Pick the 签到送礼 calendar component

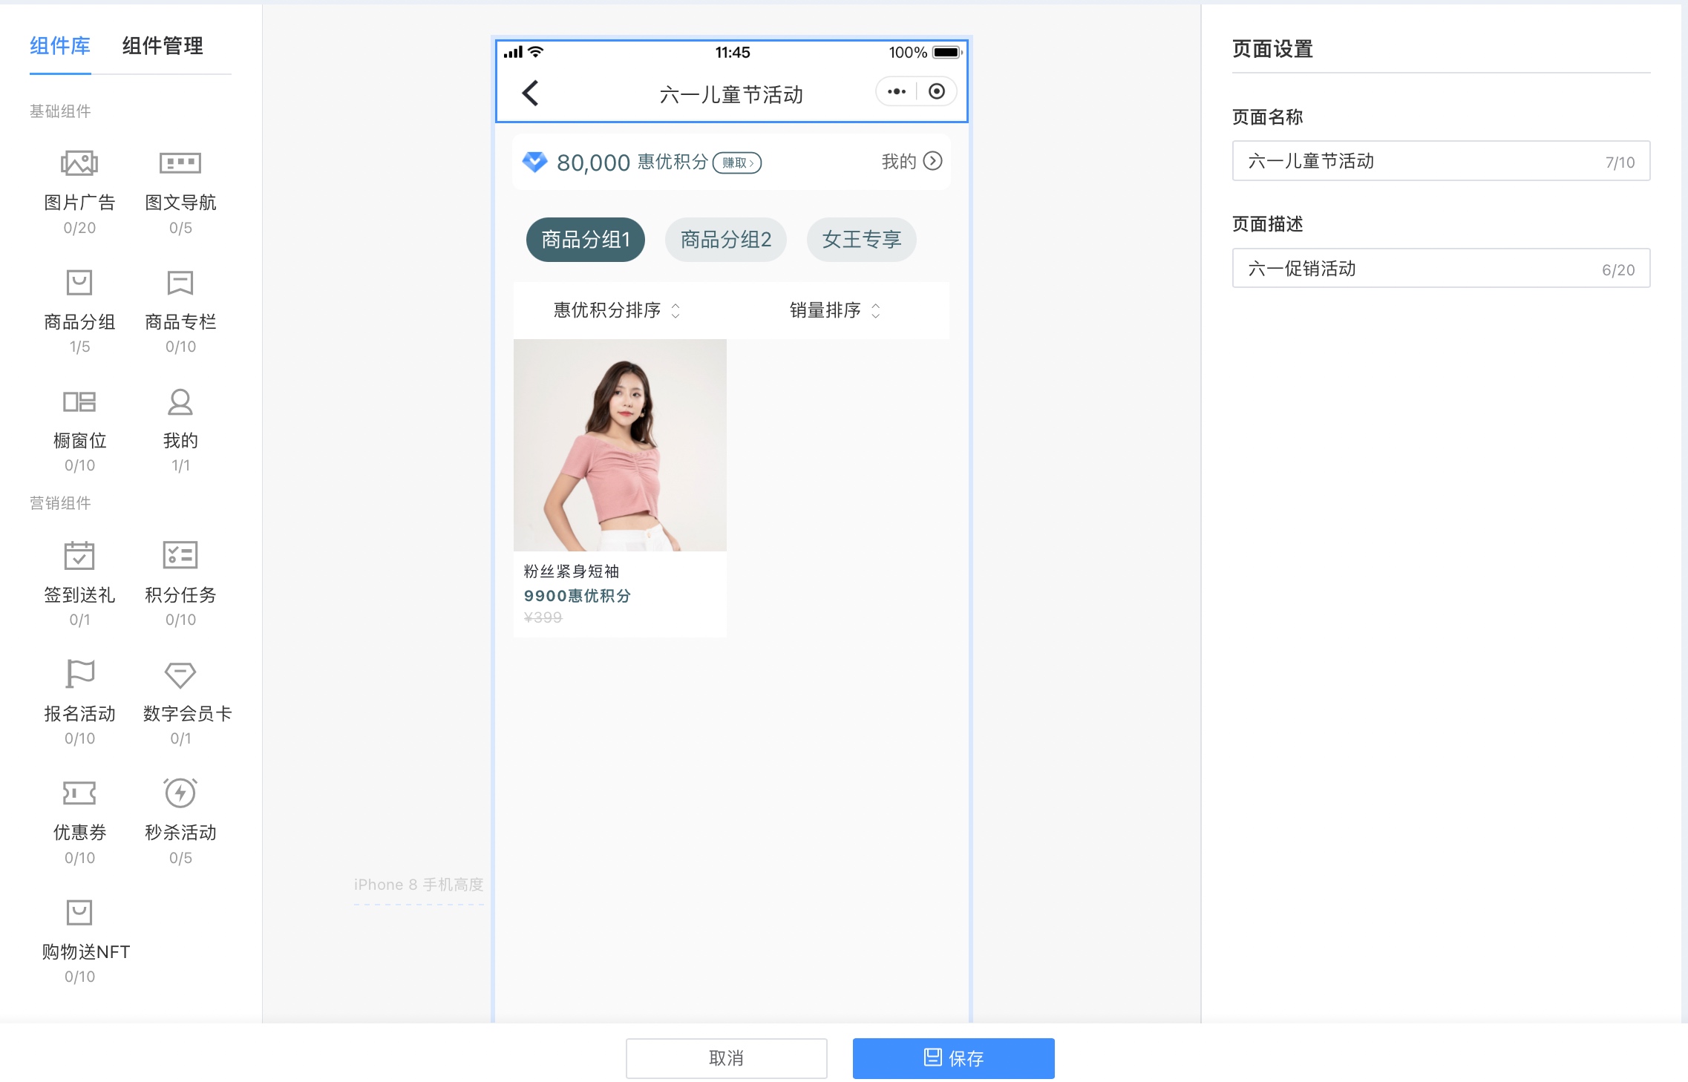point(79,556)
